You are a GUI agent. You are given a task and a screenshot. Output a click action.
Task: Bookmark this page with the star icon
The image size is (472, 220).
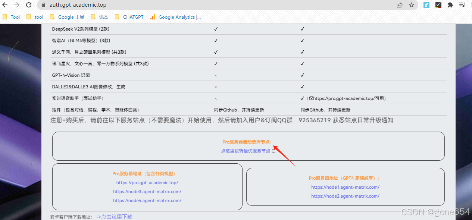coord(412,5)
